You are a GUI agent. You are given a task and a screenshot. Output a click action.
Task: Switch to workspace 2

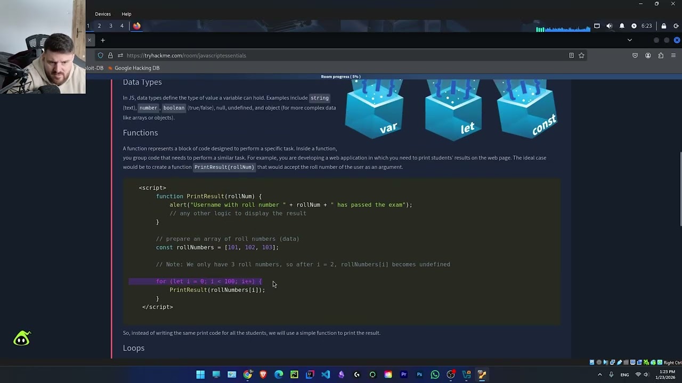click(99, 26)
